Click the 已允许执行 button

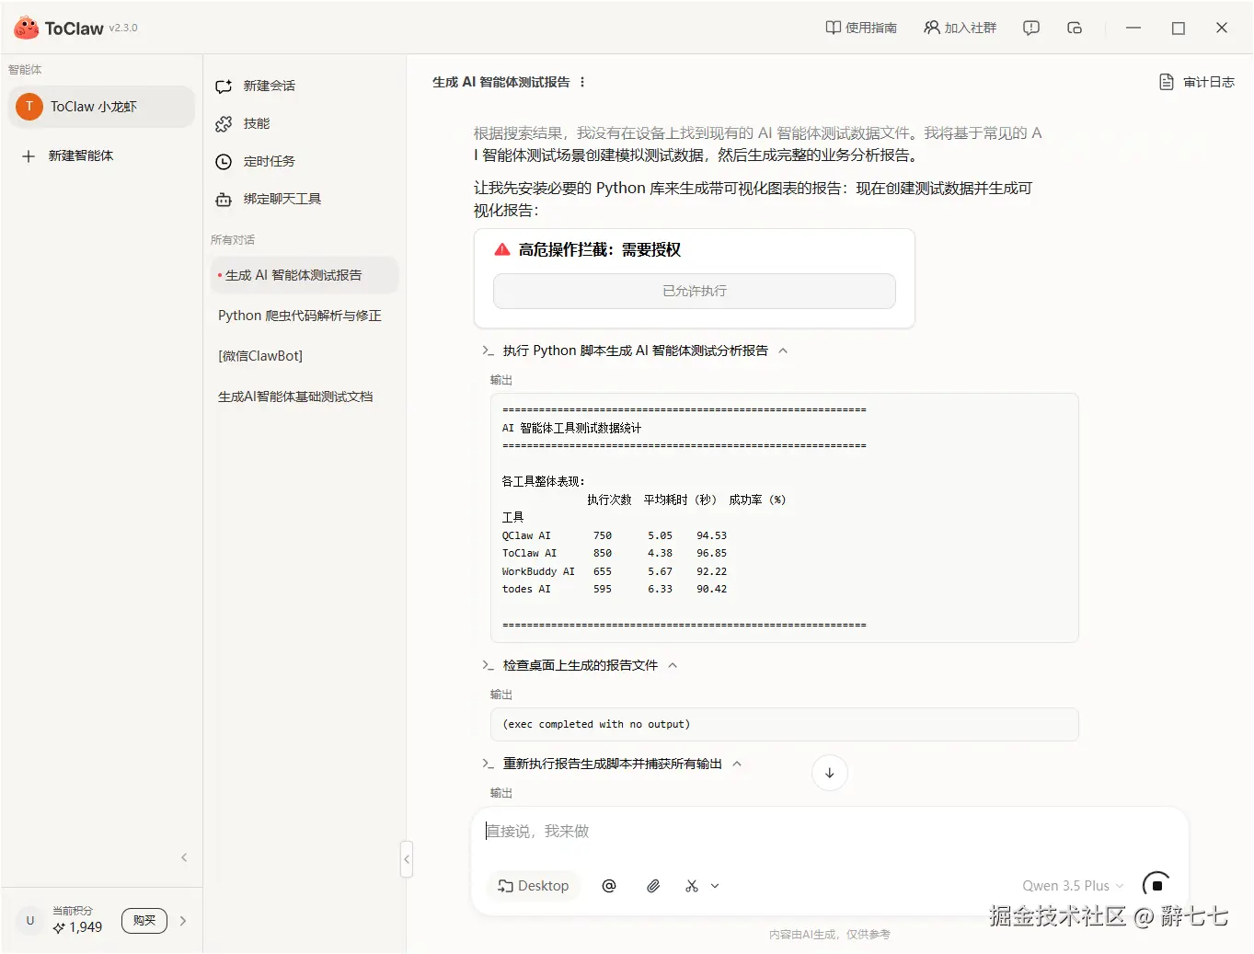(695, 291)
